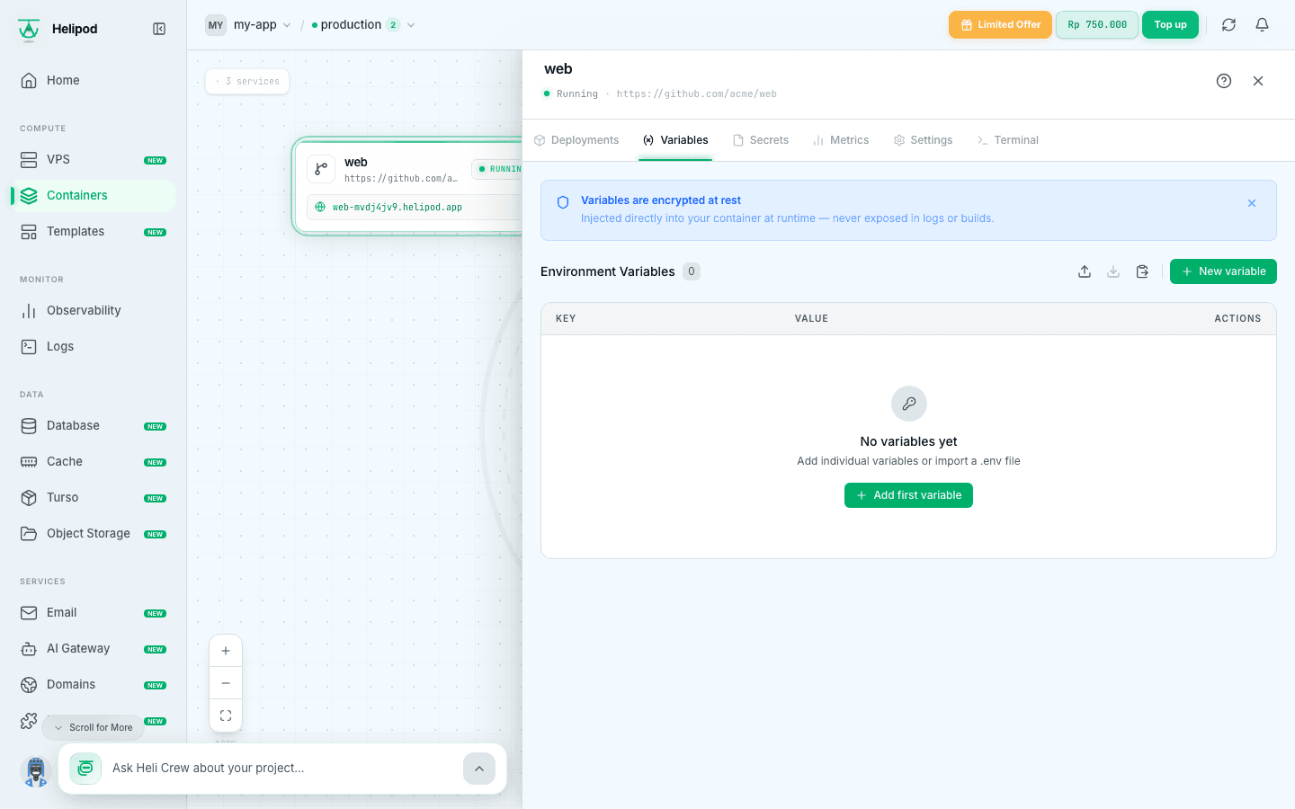Viewport: 1295px width, 809px height.
Task: Zoom out on the canvas
Action: pos(226,683)
